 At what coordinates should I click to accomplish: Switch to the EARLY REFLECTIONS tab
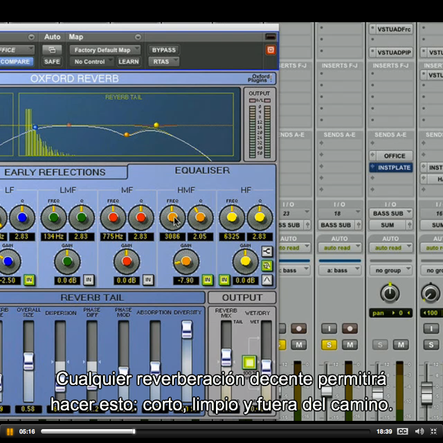point(55,172)
